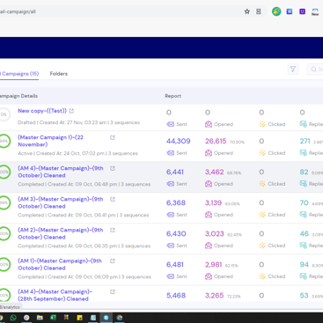This screenshot has height=323, width=323.
Task: Bookmark page with the star icon
Action: (x=247, y=11)
